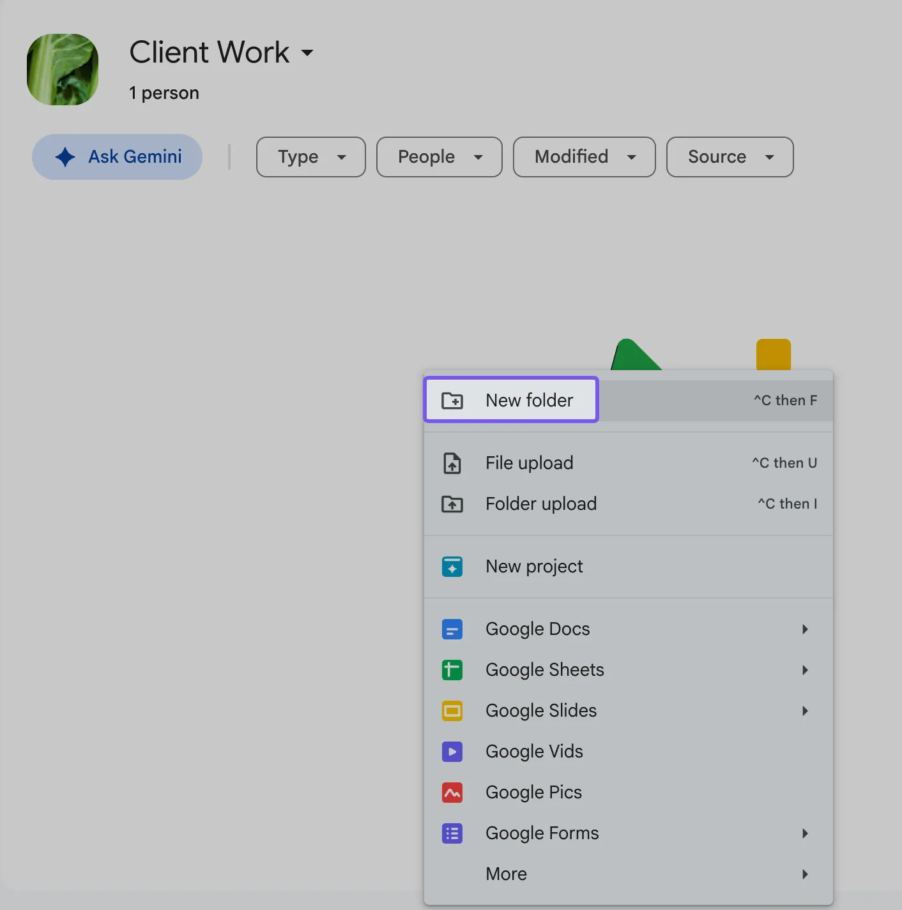Image resolution: width=902 pixels, height=910 pixels.
Task: Click the purple Google Vids icon
Action: coord(452,752)
